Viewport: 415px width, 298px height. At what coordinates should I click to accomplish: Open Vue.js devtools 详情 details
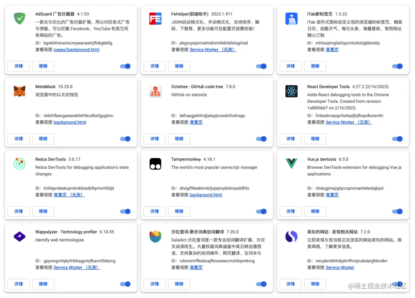point(291,211)
